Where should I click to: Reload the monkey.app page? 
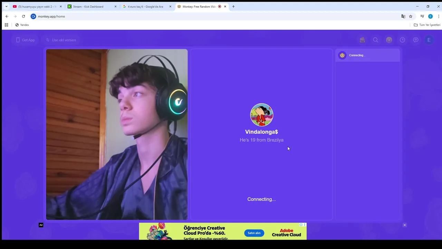coord(23,16)
